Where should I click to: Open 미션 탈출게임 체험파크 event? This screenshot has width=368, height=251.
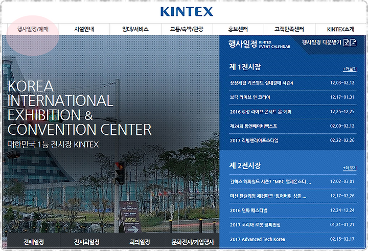[x=268, y=196]
